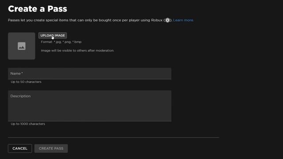Click the 'Create a Pass' heading
283x159 pixels.
point(38,9)
